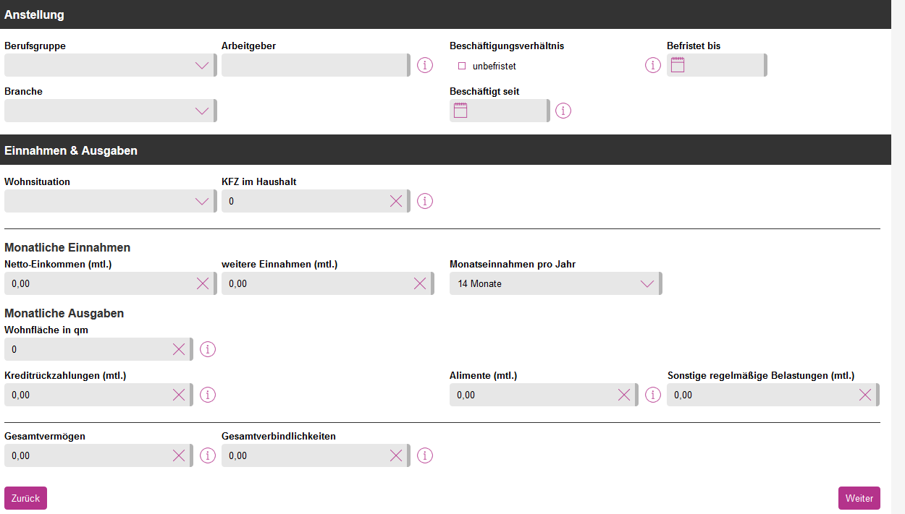The image size is (905, 514).
Task: Show info for KFZ im Haushalt
Action: pos(425,201)
